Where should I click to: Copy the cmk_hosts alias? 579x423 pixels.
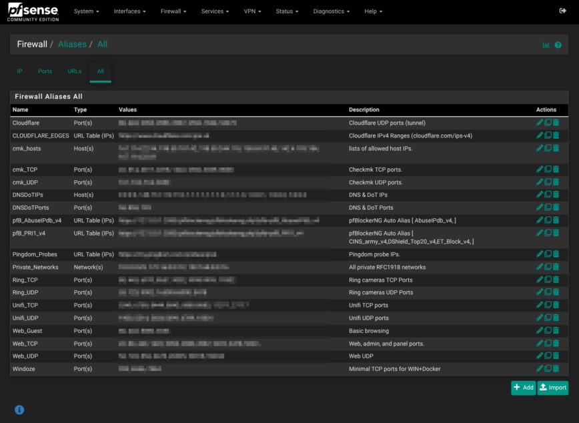point(548,148)
